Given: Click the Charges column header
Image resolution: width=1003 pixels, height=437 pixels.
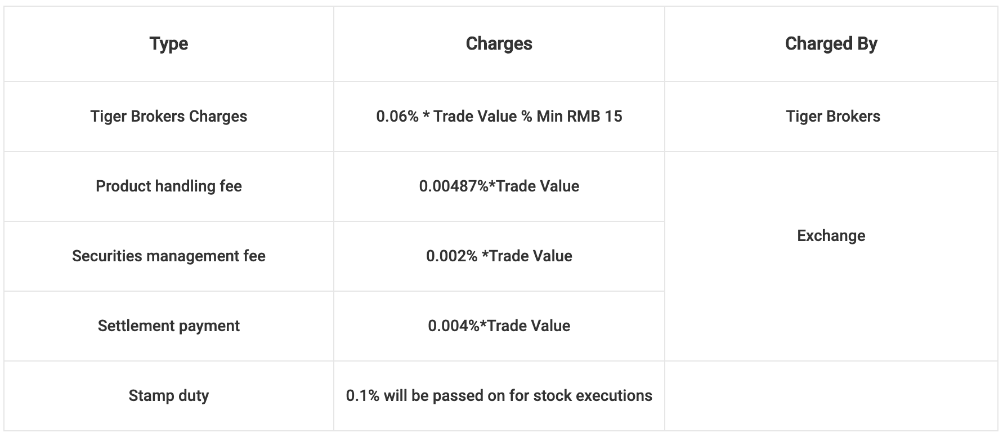Looking at the screenshot, I should click(x=499, y=44).
